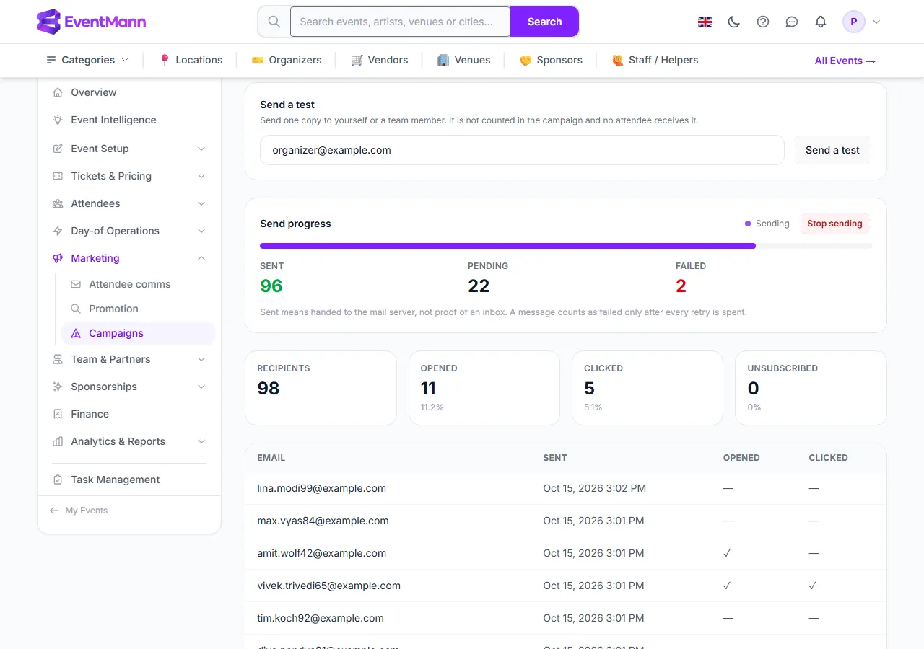
Task: Click the Day-of Operations bolt icon
Action: 58,231
